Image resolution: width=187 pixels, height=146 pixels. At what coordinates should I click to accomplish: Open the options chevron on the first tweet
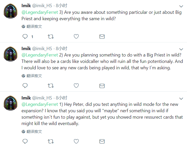(181, 6)
